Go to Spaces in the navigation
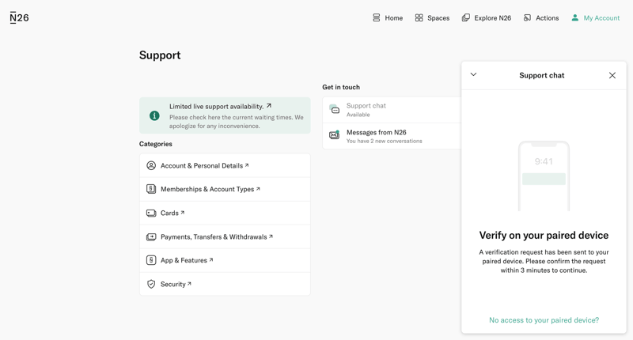633x340 pixels. pos(432,17)
